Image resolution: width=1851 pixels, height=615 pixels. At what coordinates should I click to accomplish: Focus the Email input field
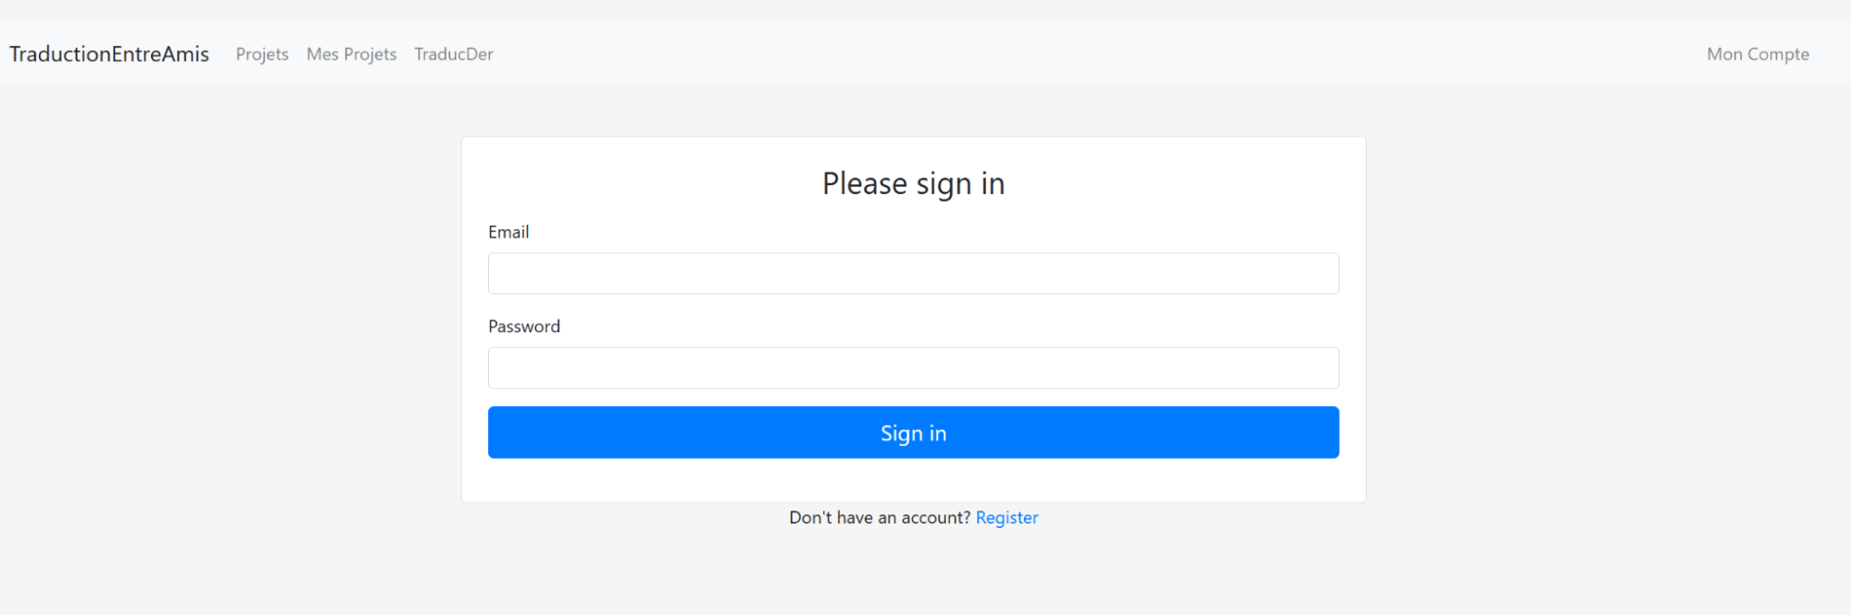913,274
